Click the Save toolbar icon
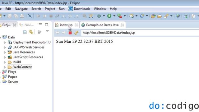The height and width of the screenshot is (112, 199). point(10,16)
